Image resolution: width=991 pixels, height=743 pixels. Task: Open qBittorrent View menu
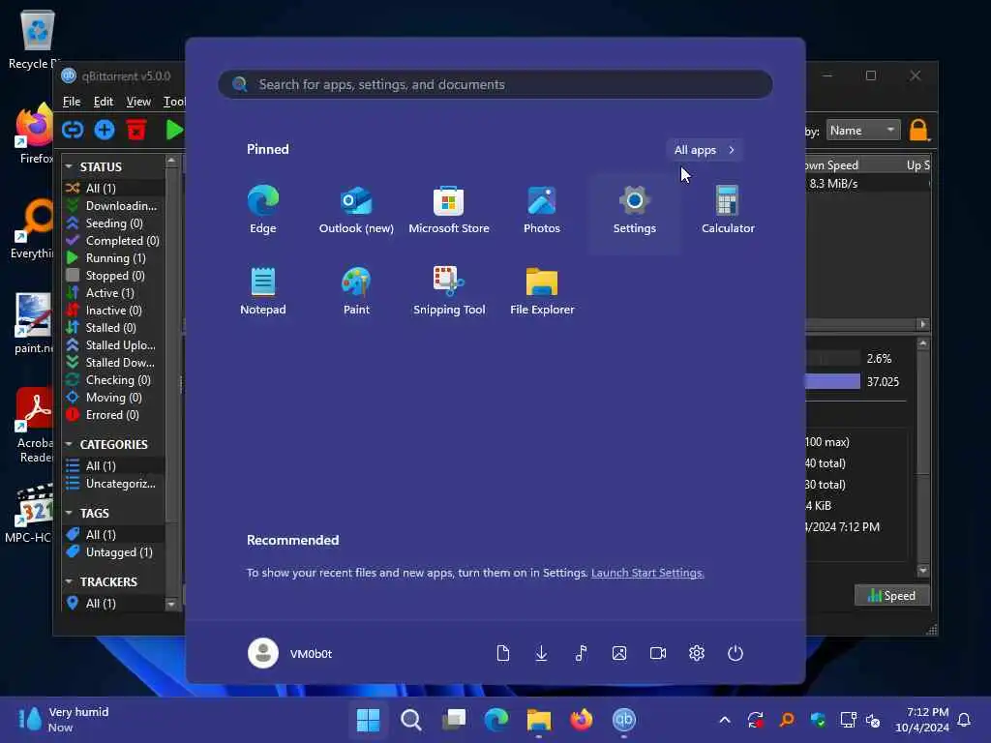(x=138, y=102)
